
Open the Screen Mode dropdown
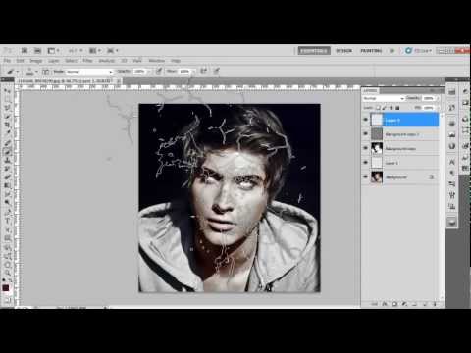[113, 51]
